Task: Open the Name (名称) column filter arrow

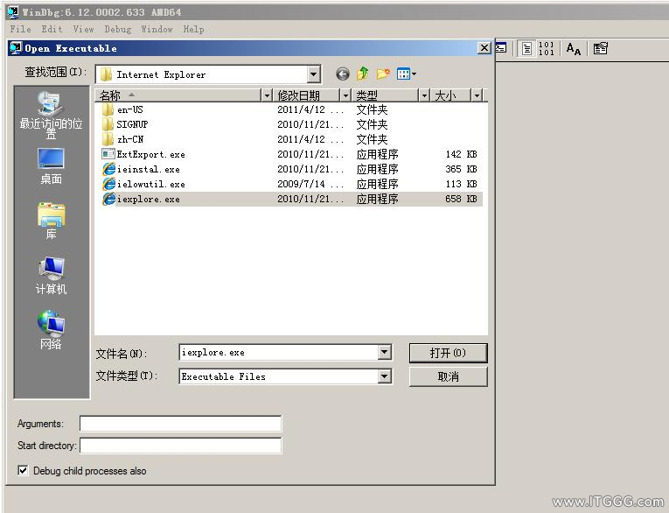Action: pyautogui.click(x=267, y=95)
